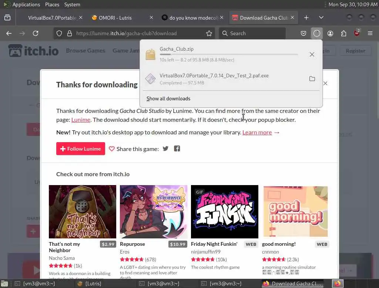This screenshot has height=288, width=379.
Task: Open the Places menu
Action: click(52, 4)
